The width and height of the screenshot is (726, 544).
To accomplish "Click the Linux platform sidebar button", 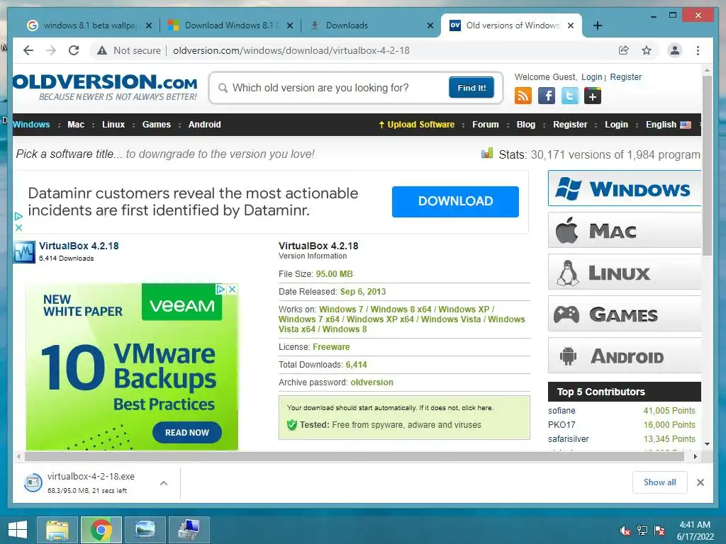I will pos(625,272).
